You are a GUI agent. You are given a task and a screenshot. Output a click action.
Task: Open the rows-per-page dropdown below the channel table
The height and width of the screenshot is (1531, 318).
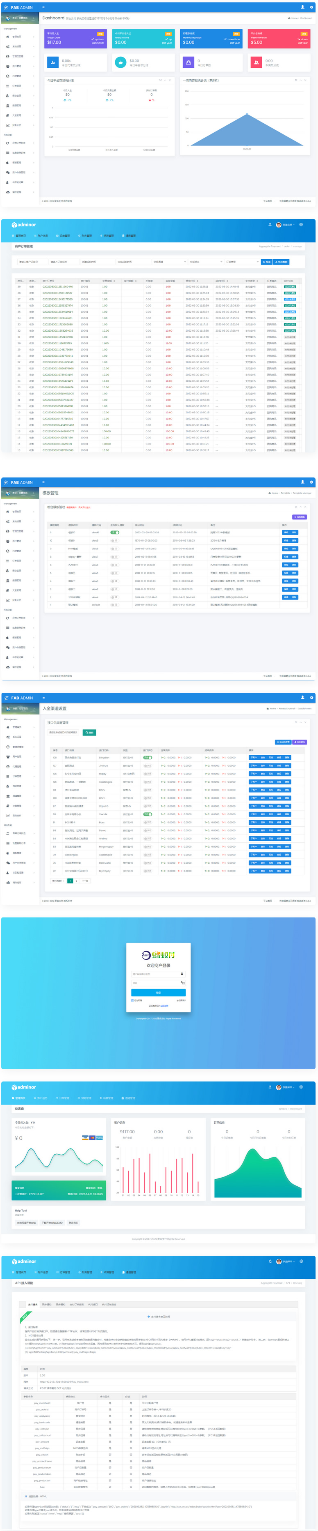point(58,881)
